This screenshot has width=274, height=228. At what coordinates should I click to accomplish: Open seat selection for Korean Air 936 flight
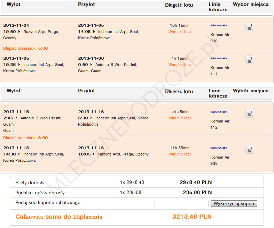click(x=250, y=27)
